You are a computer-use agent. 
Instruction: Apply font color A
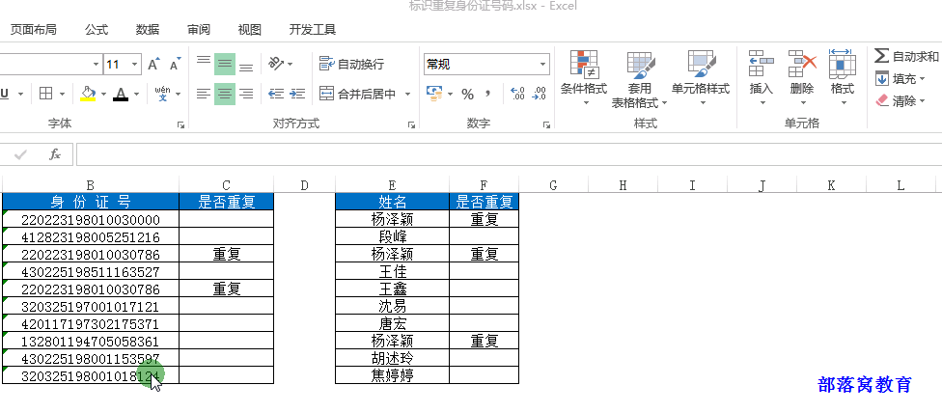coord(121,94)
